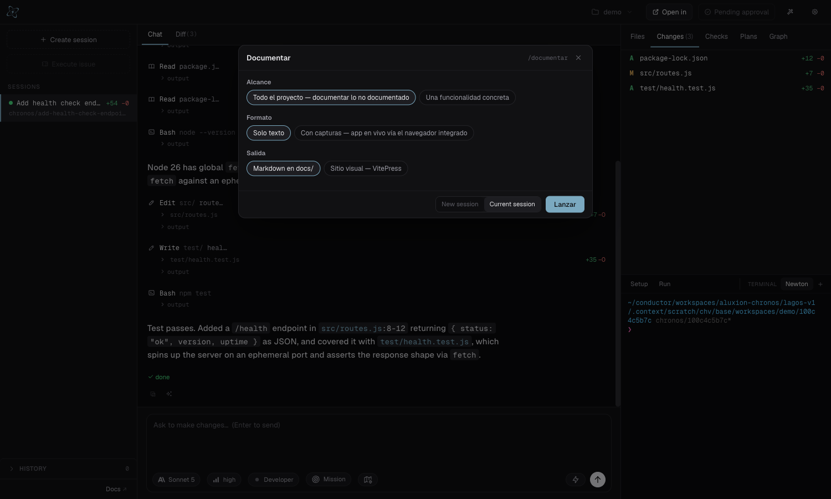The width and height of the screenshot is (831, 499).
Task: Switch the launch target to New session
Action: (x=460, y=204)
